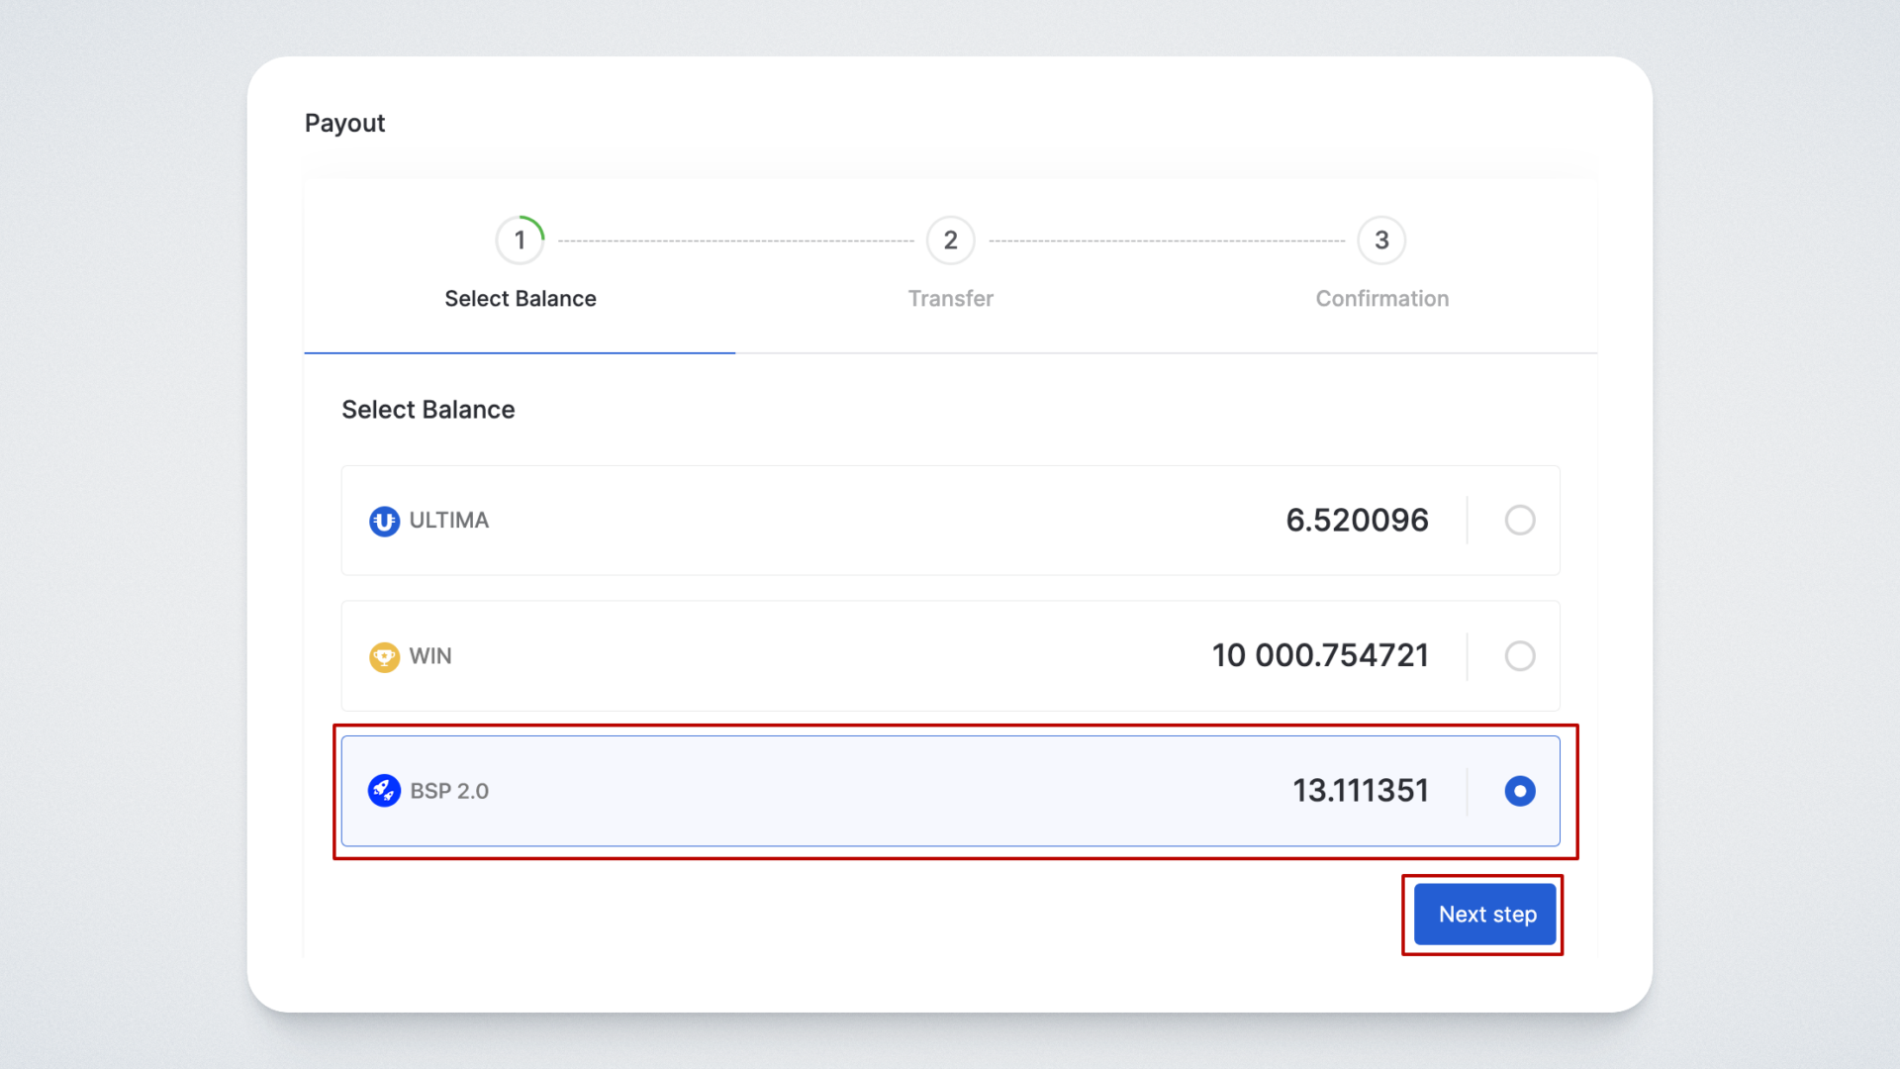1900x1069 pixels.
Task: Select the BSP 2.0 radio button
Action: click(x=1519, y=791)
